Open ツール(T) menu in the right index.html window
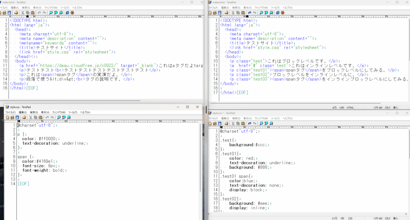The image size is (410, 220). coord(275,7)
